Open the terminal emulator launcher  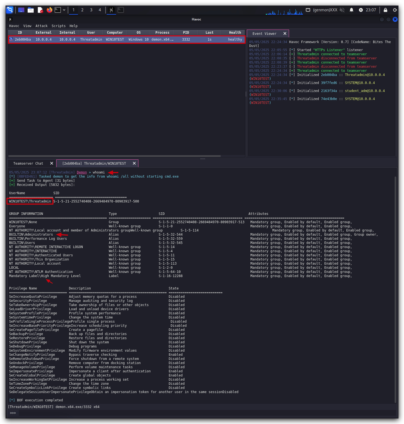coord(58,10)
